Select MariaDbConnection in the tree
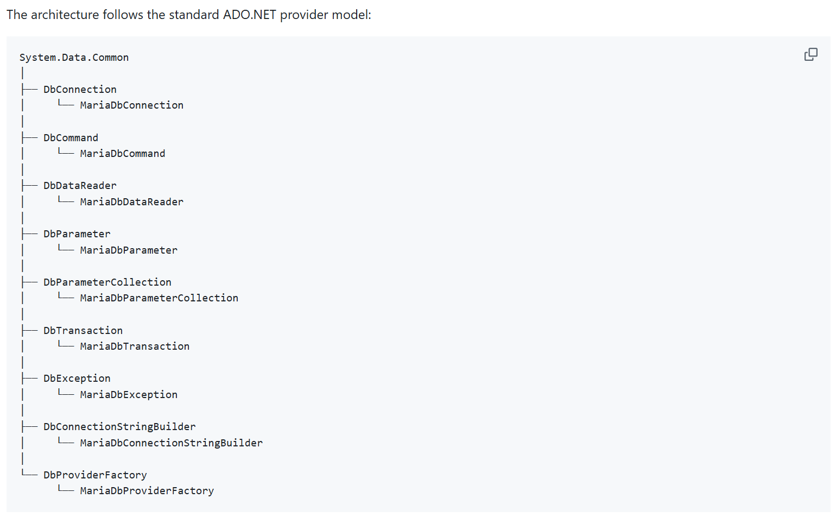Image resolution: width=836 pixels, height=517 pixels. point(132,105)
